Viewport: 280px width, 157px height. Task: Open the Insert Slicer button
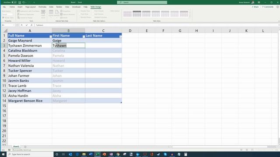point(43,14)
